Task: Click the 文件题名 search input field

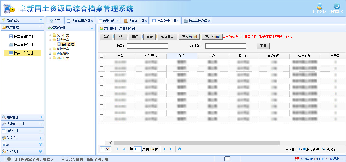Action: point(226,46)
